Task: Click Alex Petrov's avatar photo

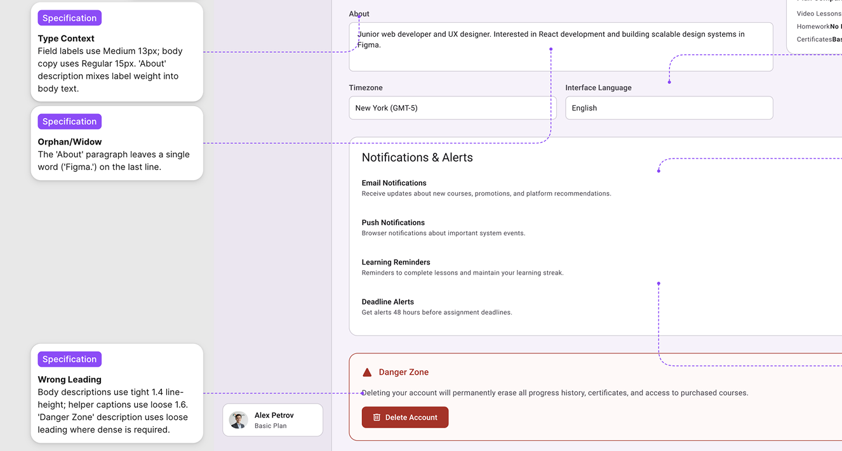Action: (239, 420)
